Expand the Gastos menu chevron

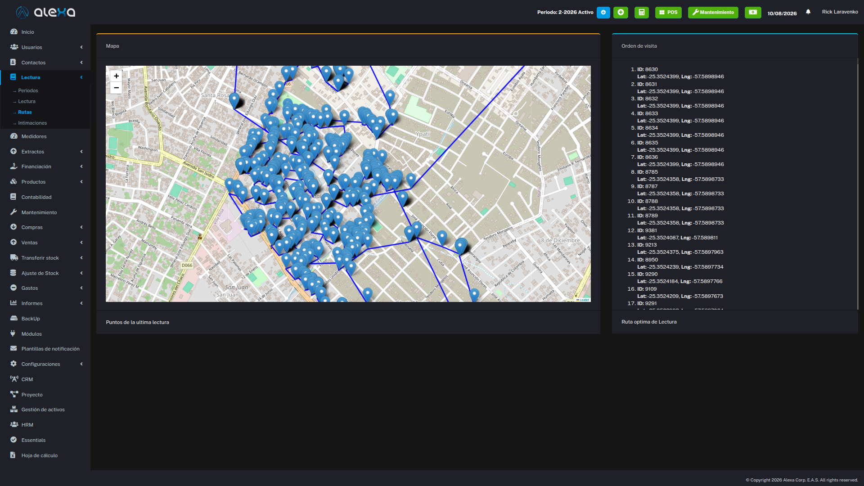(x=81, y=288)
